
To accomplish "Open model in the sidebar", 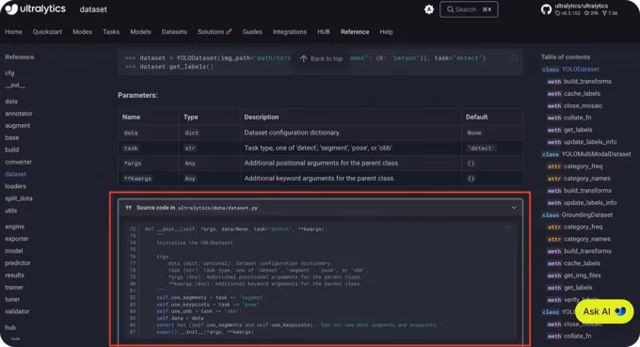I will click(x=14, y=251).
